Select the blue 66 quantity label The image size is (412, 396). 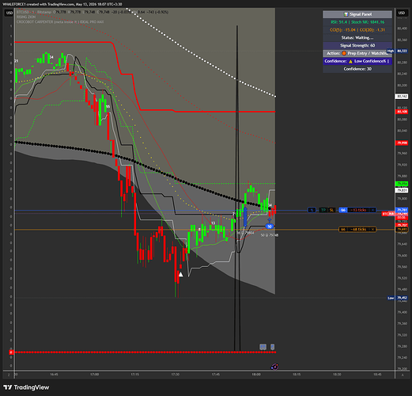[343, 210]
